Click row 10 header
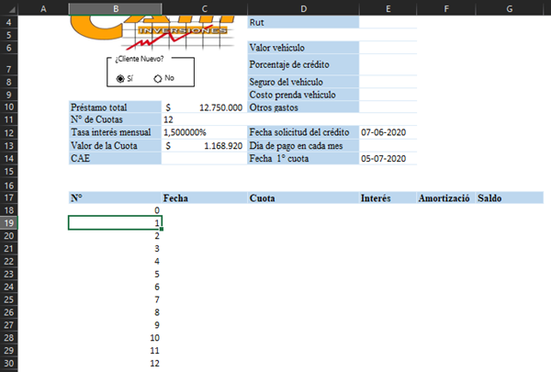 [x=9, y=107]
